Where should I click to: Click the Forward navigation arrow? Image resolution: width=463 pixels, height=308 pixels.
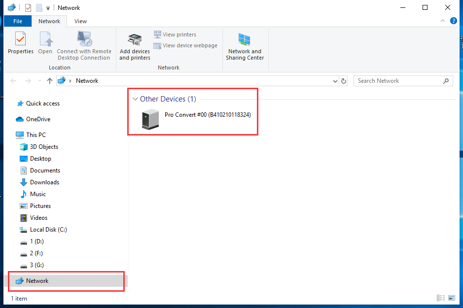[x=28, y=81]
